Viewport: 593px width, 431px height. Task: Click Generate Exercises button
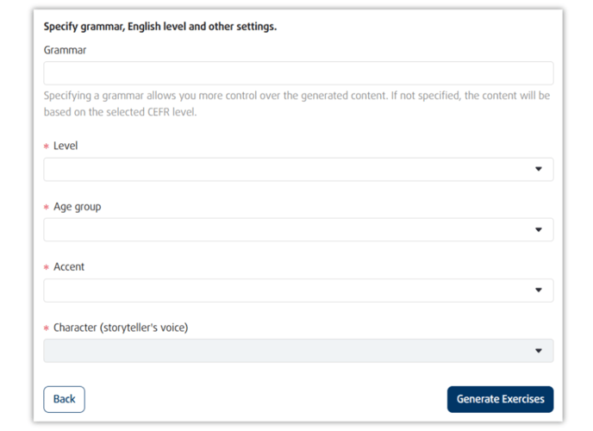500,399
